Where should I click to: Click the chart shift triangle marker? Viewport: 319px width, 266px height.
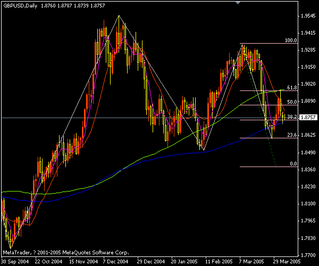(x=238, y=3)
